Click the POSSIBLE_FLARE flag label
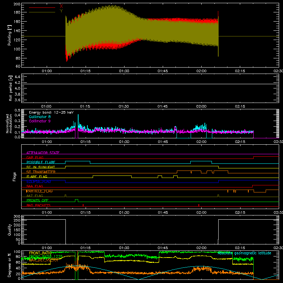Viewport: 283px width, 283px height. 41,162
